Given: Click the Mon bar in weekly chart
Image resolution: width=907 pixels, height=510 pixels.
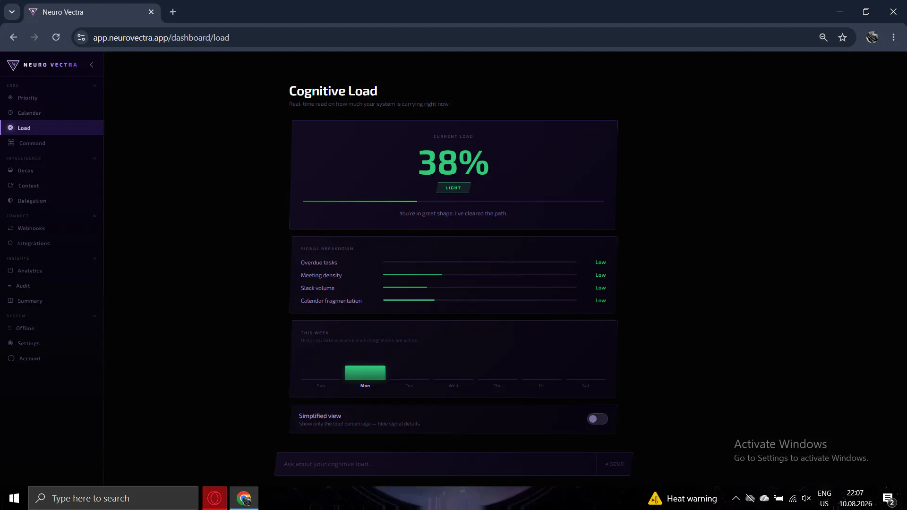Looking at the screenshot, I should [x=365, y=373].
